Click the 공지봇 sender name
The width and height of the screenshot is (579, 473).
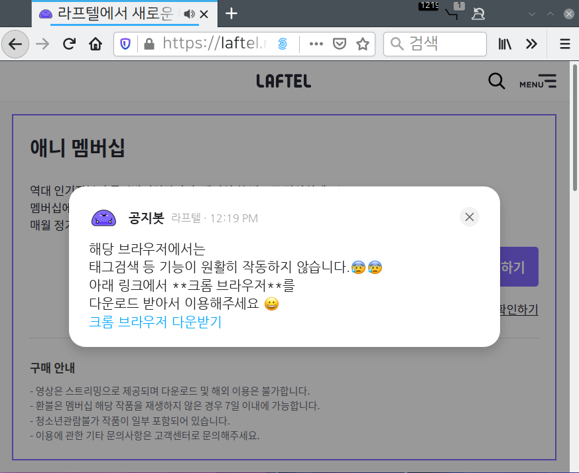click(x=146, y=218)
